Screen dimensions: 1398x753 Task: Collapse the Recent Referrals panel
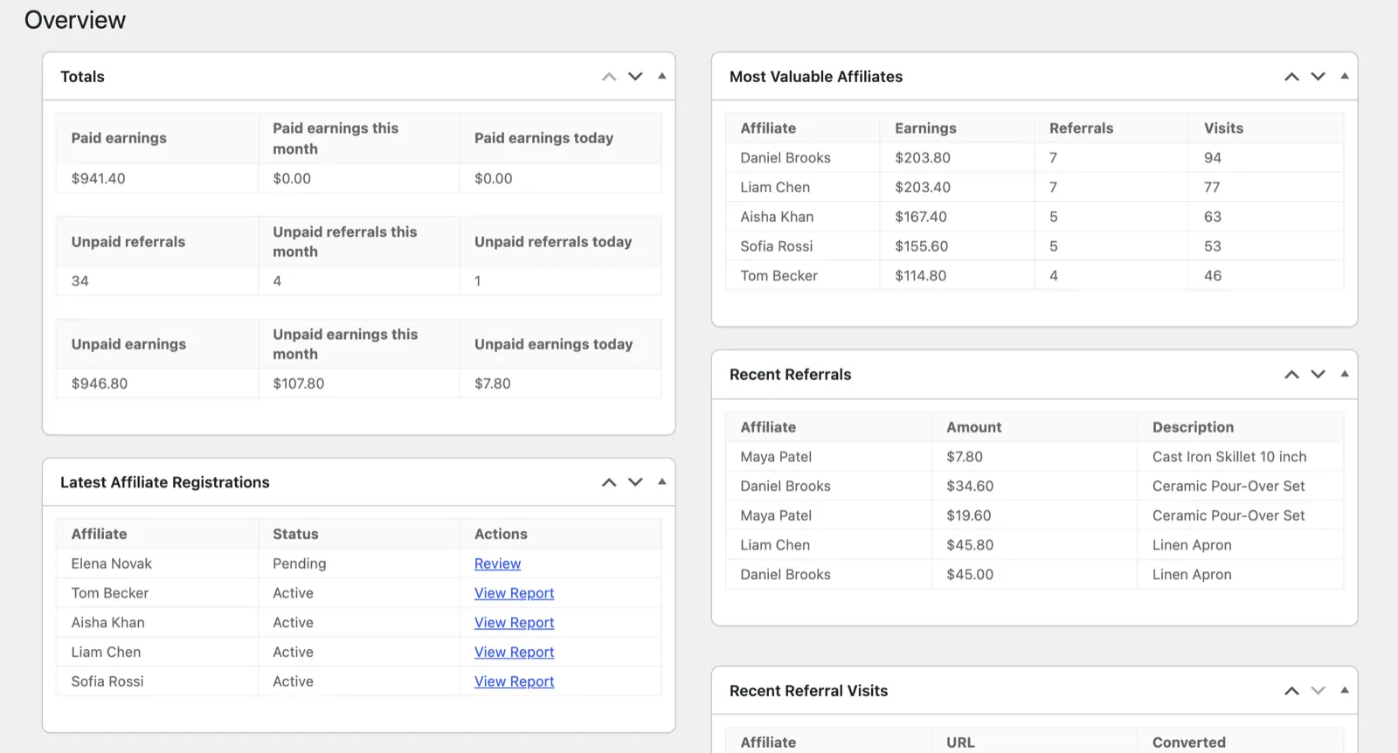coord(1345,374)
